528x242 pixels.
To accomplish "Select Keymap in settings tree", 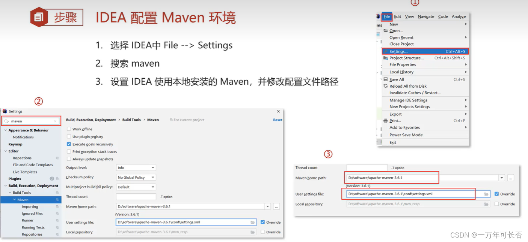I will [x=15, y=144].
